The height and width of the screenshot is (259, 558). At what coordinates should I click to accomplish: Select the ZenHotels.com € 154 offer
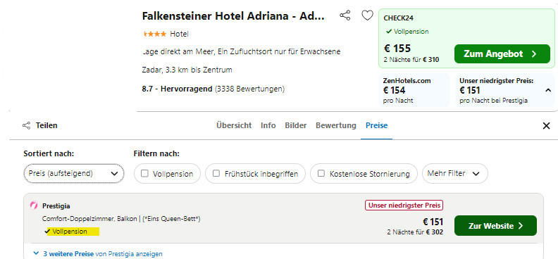pyautogui.click(x=414, y=90)
